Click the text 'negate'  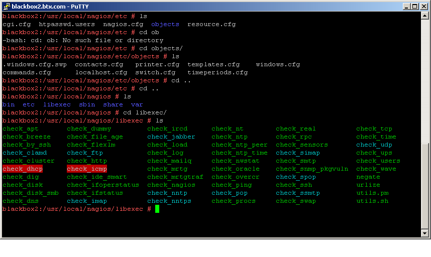point(368,177)
